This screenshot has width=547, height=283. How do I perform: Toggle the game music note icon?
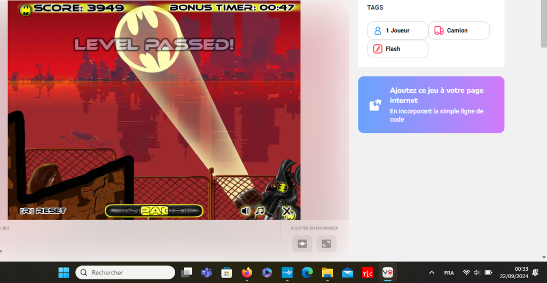[260, 210]
